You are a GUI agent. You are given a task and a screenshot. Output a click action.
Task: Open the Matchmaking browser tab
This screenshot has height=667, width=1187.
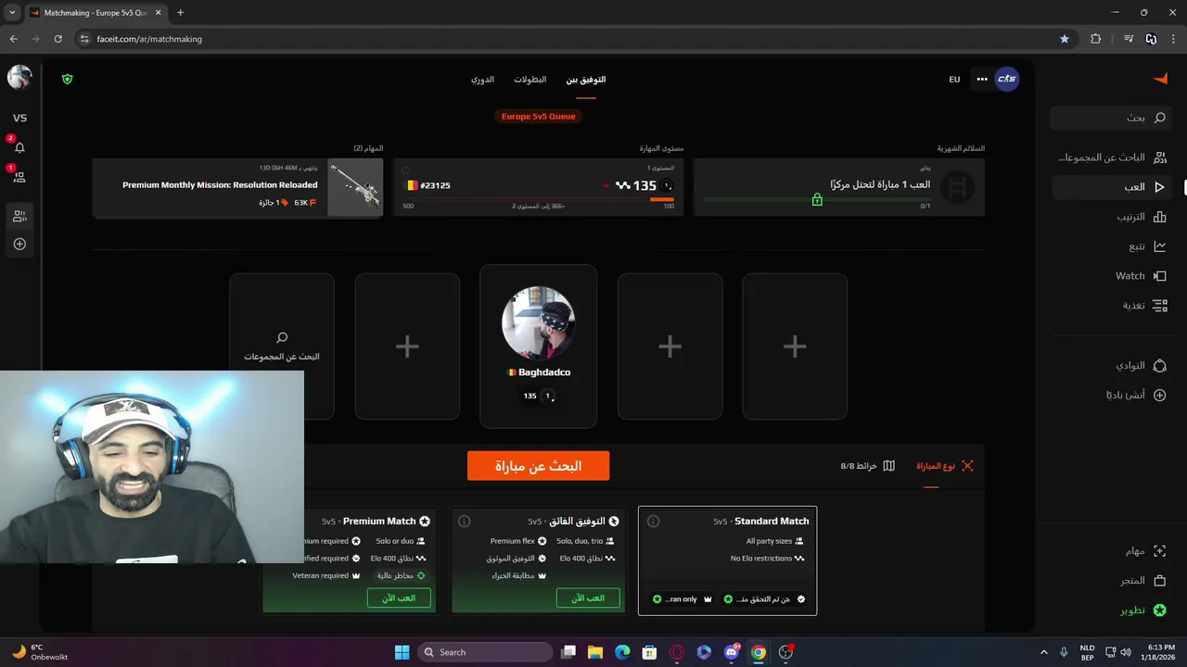point(95,13)
